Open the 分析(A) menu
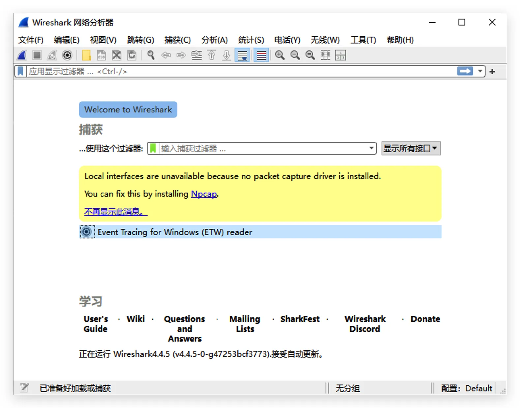This screenshot has width=520, height=408. coord(215,40)
